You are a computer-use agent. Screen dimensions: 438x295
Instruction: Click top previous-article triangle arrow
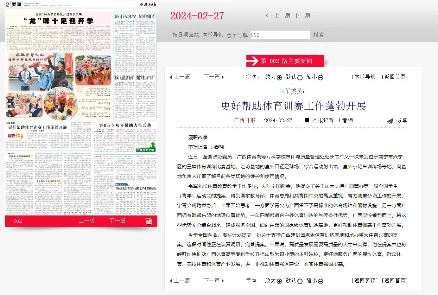(x=171, y=77)
